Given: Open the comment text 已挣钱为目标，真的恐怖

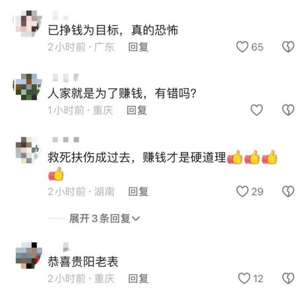Looking at the screenshot, I should point(113,30).
